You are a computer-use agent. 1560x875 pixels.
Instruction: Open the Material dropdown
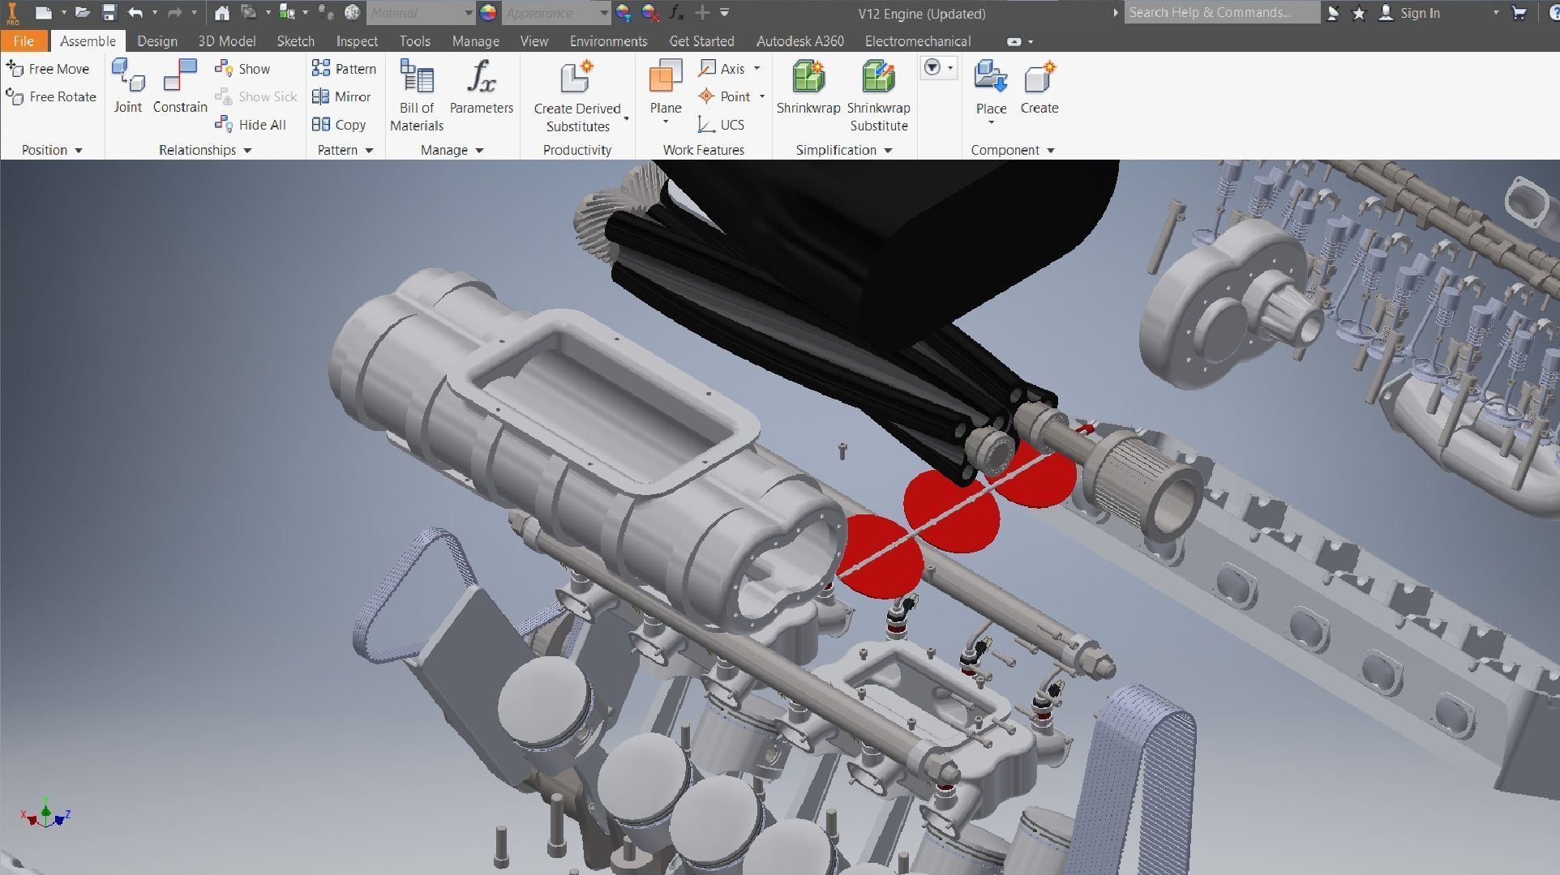pyautogui.click(x=421, y=13)
